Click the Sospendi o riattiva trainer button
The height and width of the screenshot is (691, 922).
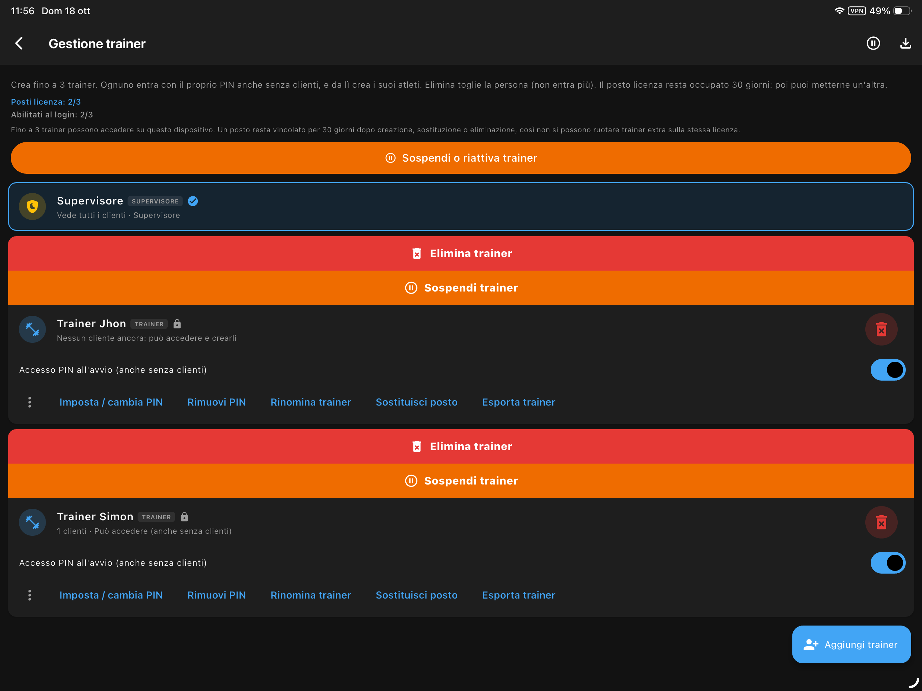tap(461, 158)
